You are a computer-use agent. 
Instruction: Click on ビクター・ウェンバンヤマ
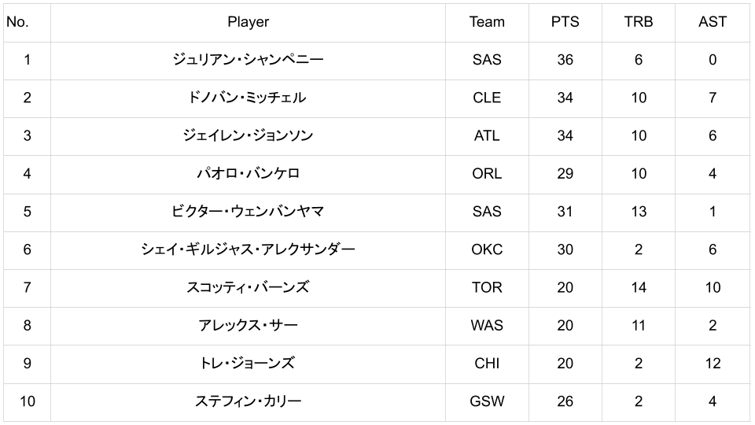(248, 212)
